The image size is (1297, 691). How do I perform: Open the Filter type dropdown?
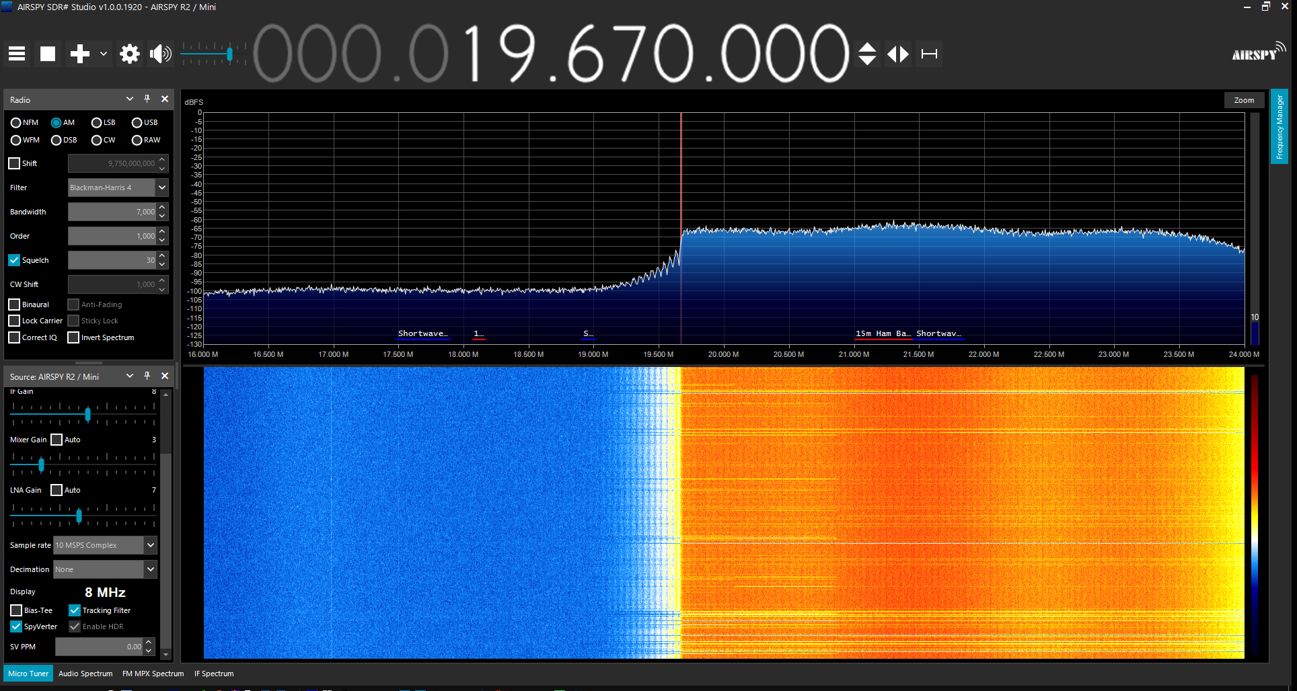click(162, 188)
